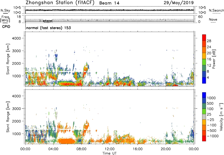
Task: Click right '10^0' noise axis label
Action: pos(202,12)
